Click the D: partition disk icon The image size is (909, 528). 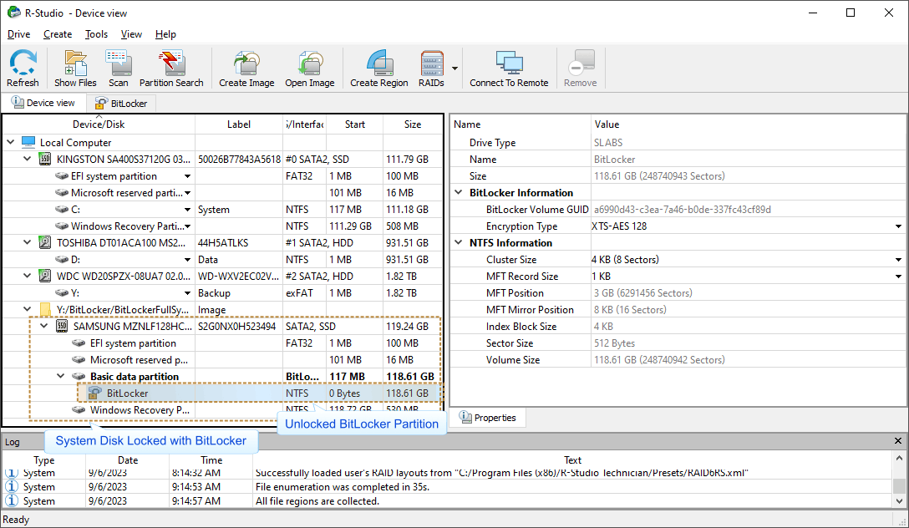click(x=62, y=259)
